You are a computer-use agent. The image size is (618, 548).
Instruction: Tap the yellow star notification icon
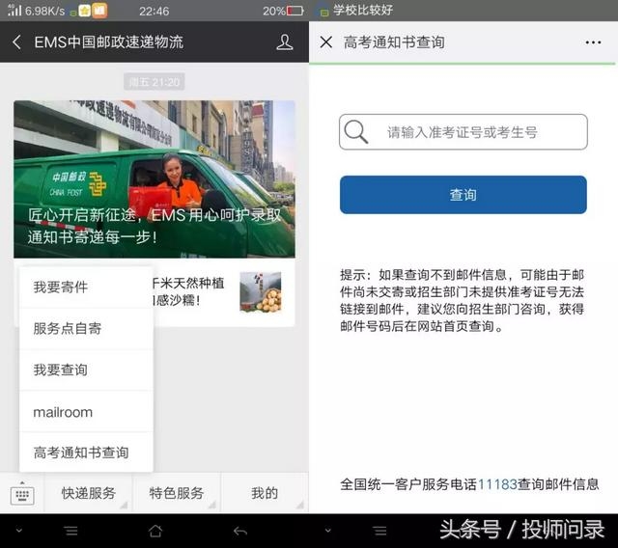pyautogui.click(x=84, y=11)
